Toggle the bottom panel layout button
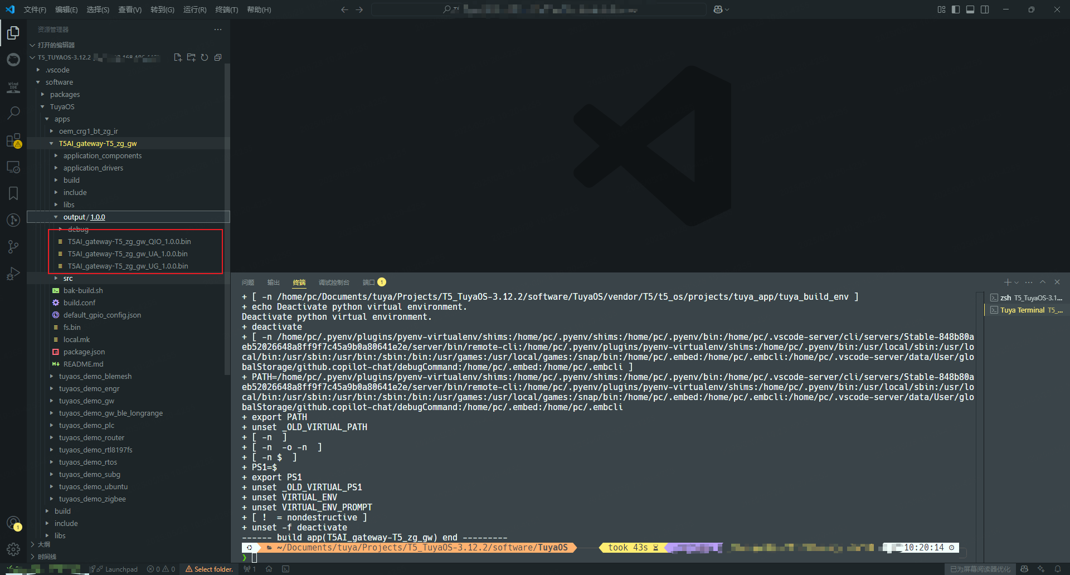This screenshot has width=1070, height=575. tap(970, 9)
